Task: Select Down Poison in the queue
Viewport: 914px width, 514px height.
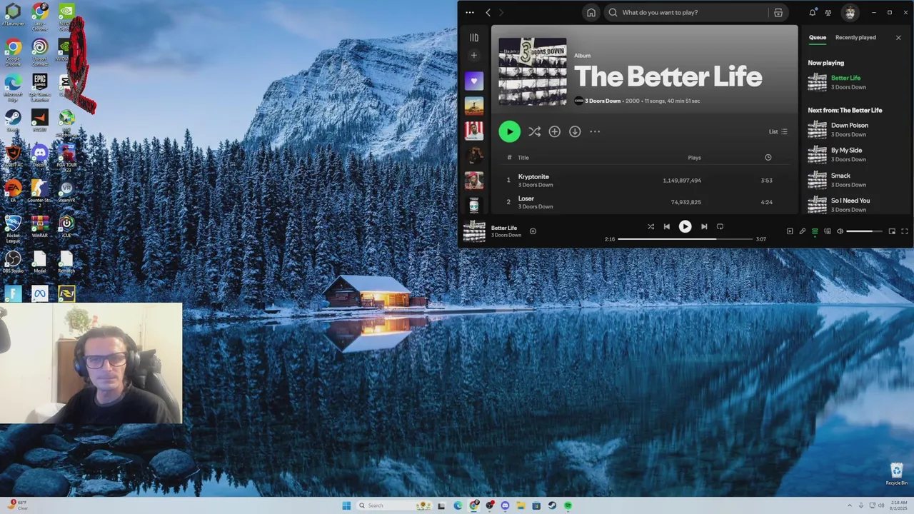Action: pyautogui.click(x=856, y=129)
